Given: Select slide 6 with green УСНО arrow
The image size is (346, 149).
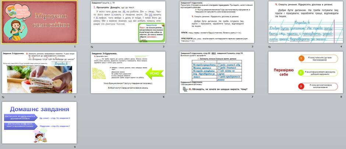Looking at the screenshot, I should (128, 72).
